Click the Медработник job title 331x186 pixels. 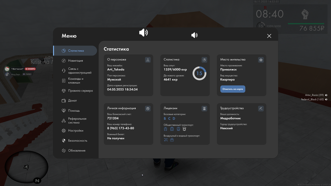pos(231,118)
